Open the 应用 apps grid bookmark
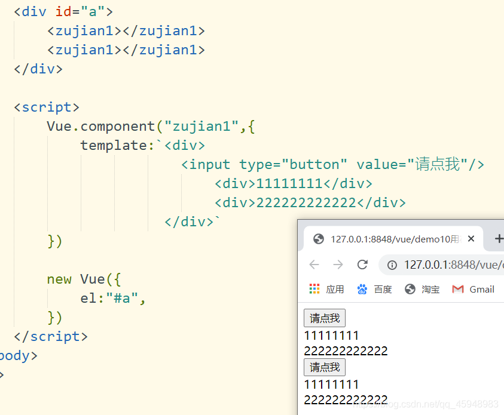Screen dimensions: 504x415 326,289
